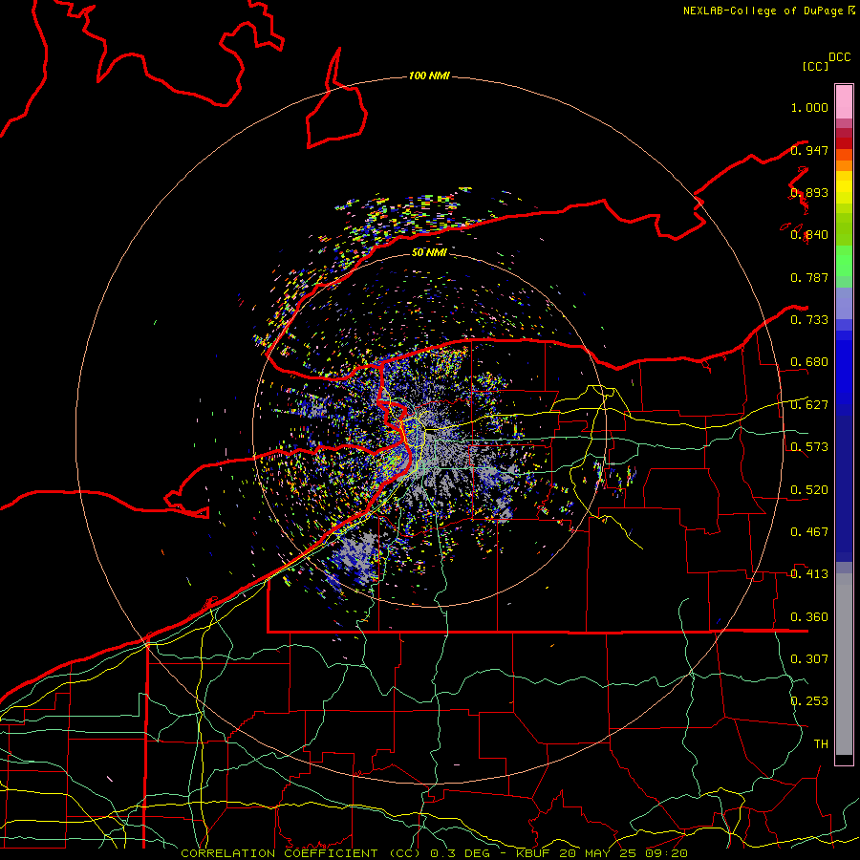Click the 0.467 scale value
860x860 pixels.
coord(809,532)
